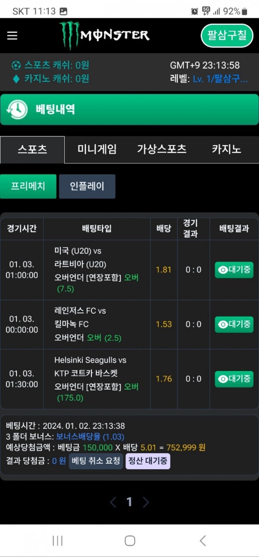
Task: Tap the diamond casino cash icon
Action: pos(16,79)
